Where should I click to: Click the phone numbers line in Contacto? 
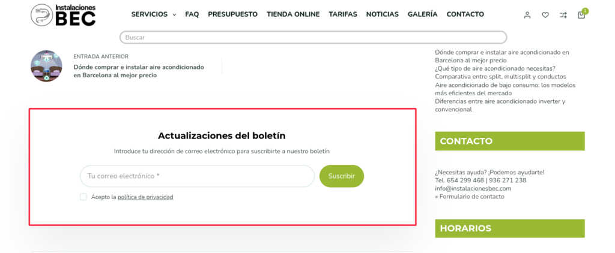480,180
